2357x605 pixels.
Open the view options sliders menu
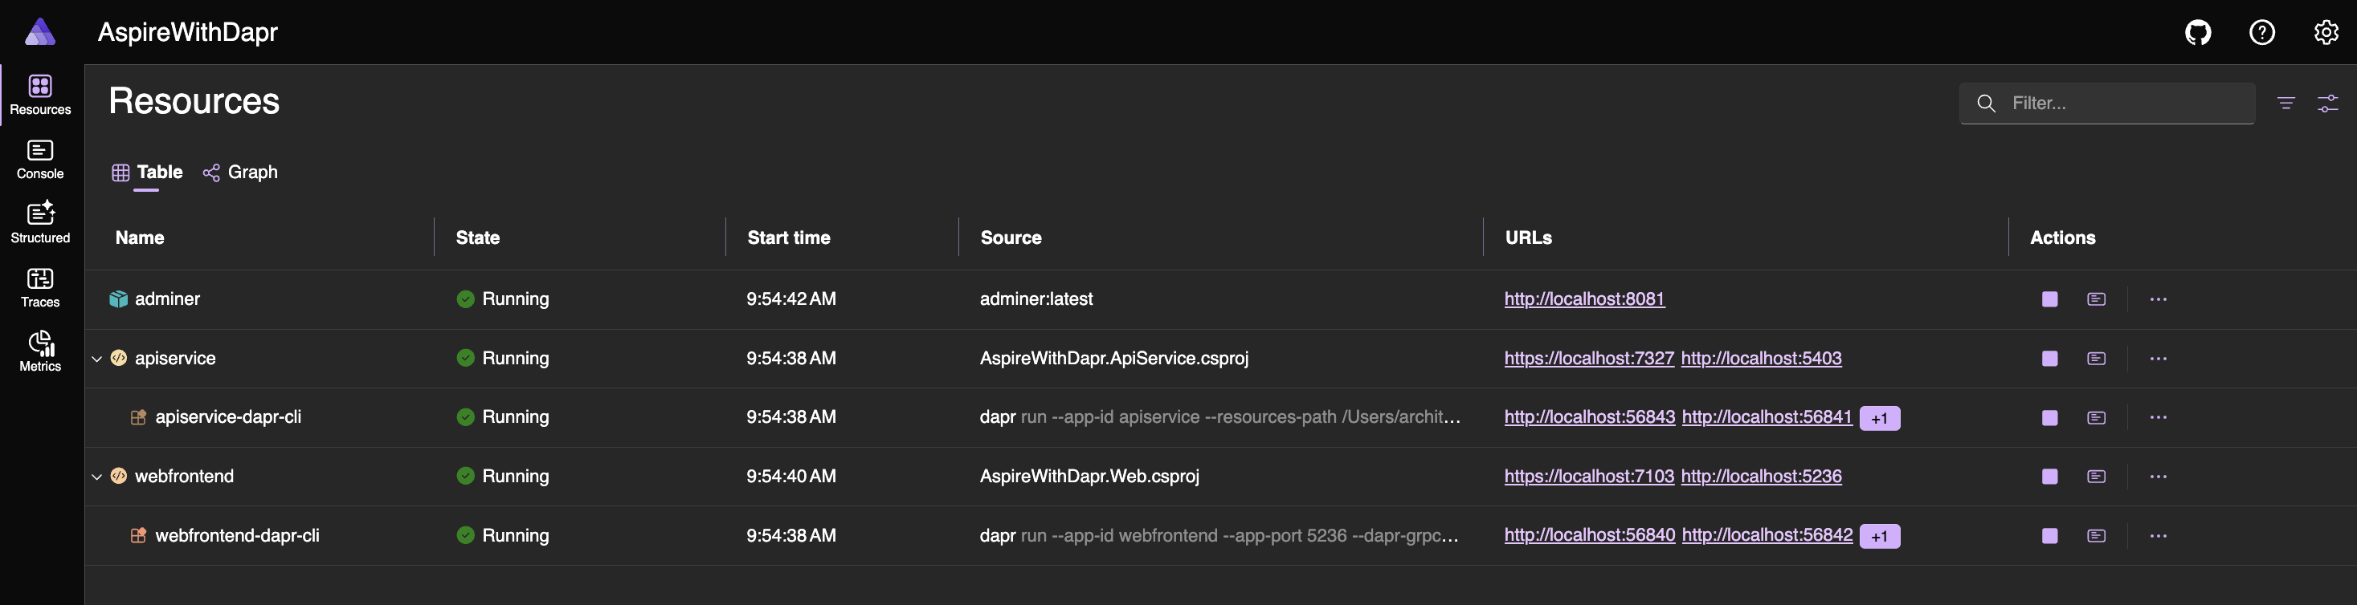pyautogui.click(x=2328, y=104)
